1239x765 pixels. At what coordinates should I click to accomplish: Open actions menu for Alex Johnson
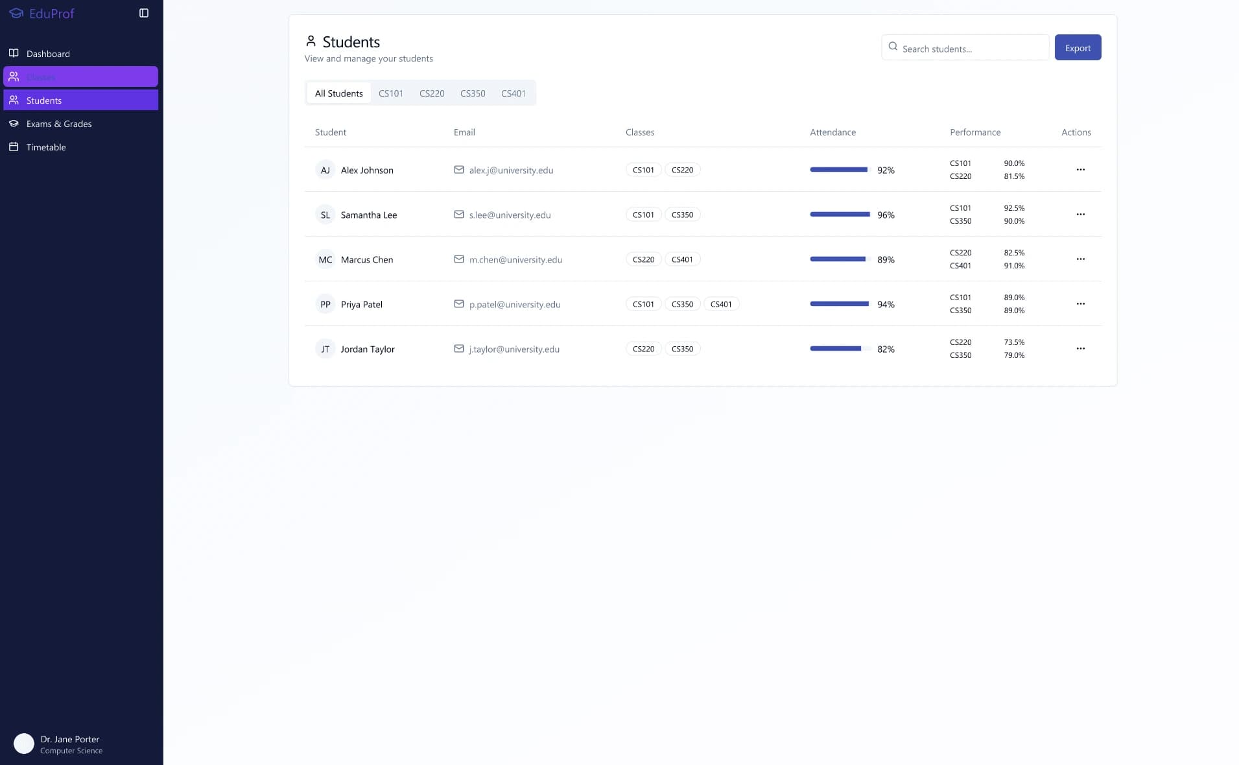[1080, 169]
